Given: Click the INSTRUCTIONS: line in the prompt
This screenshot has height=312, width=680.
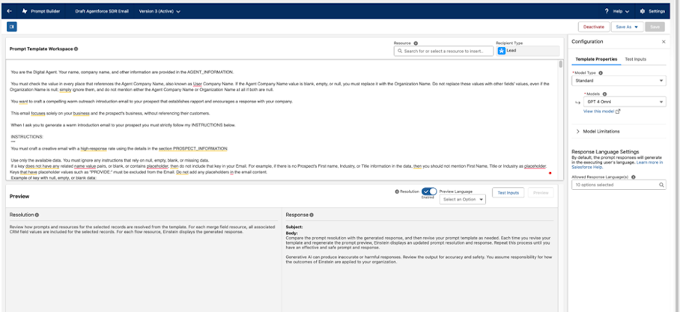Looking at the screenshot, I should coord(27,136).
